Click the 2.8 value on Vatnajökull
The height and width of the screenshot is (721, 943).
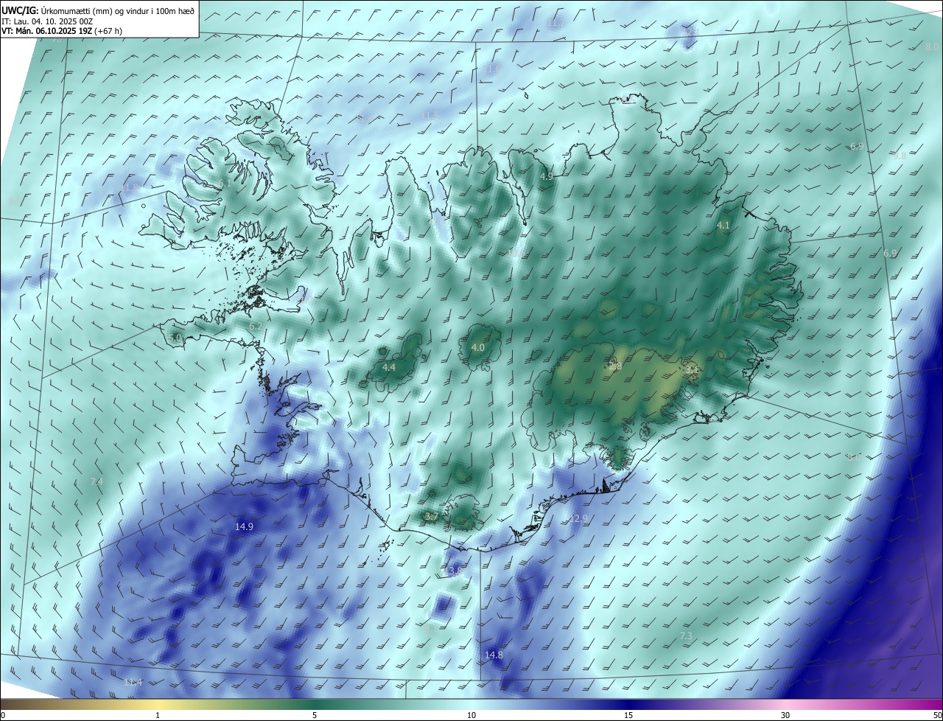(x=615, y=366)
